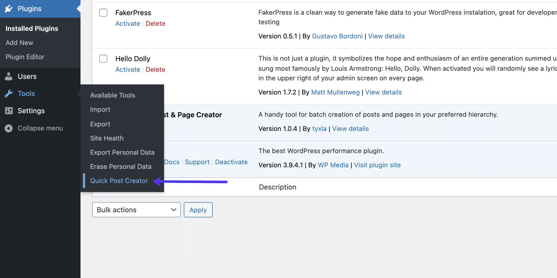
Task: Choose Import in the Tools submenu
Action: click(100, 109)
